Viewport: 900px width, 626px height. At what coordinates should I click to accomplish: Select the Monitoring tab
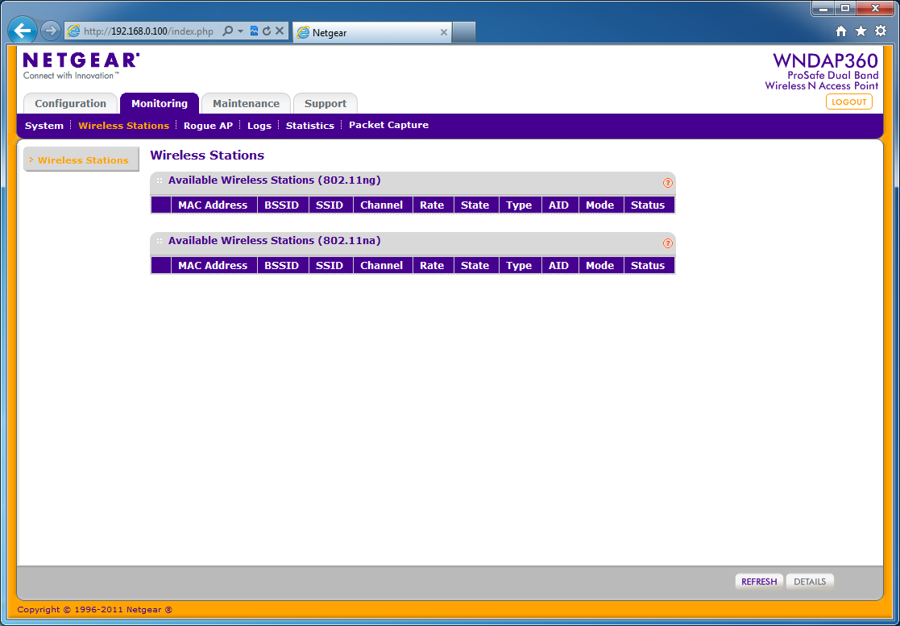click(x=160, y=104)
